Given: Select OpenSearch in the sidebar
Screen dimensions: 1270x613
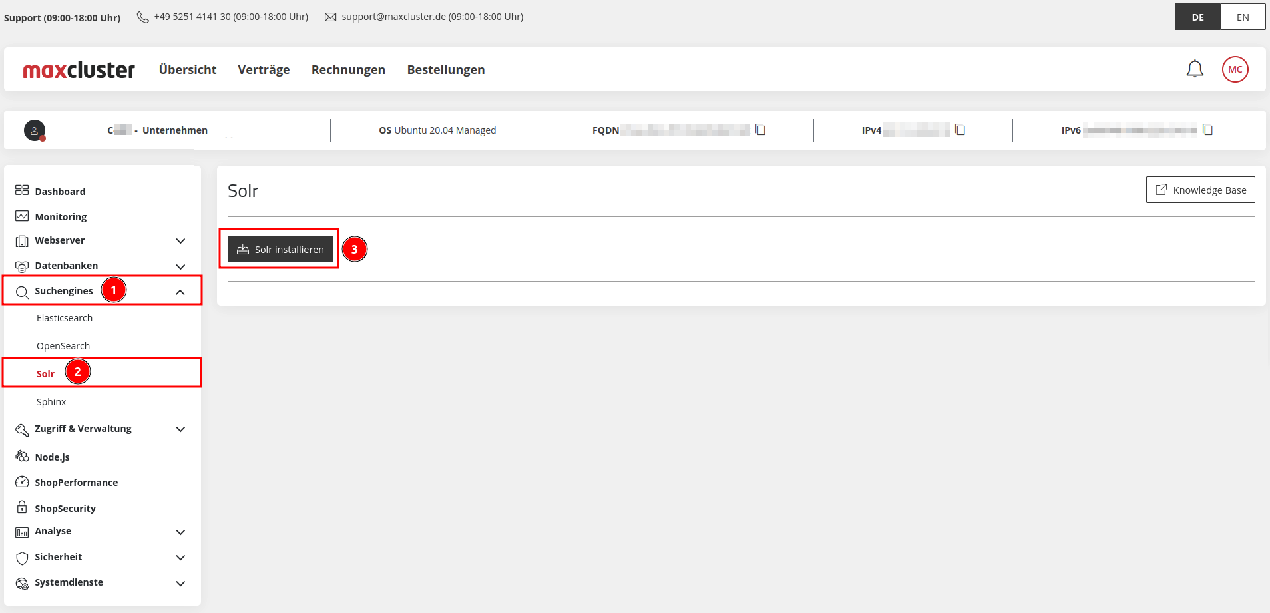Looking at the screenshot, I should pos(63,346).
